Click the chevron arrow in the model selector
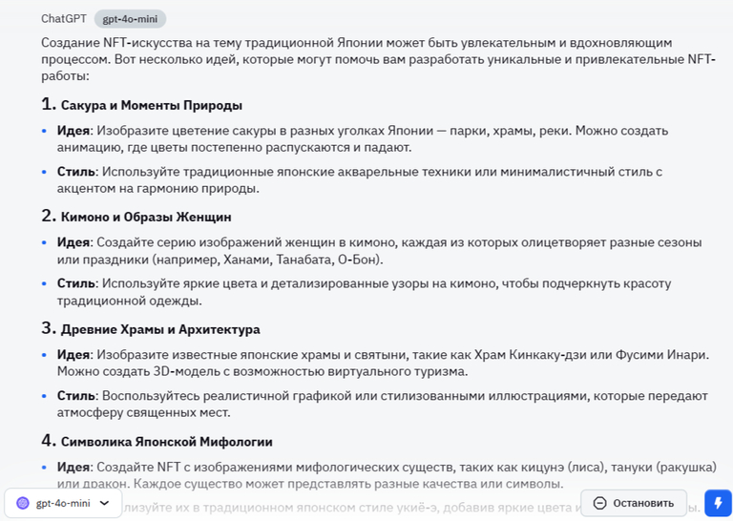The image size is (733, 521). [x=105, y=503]
